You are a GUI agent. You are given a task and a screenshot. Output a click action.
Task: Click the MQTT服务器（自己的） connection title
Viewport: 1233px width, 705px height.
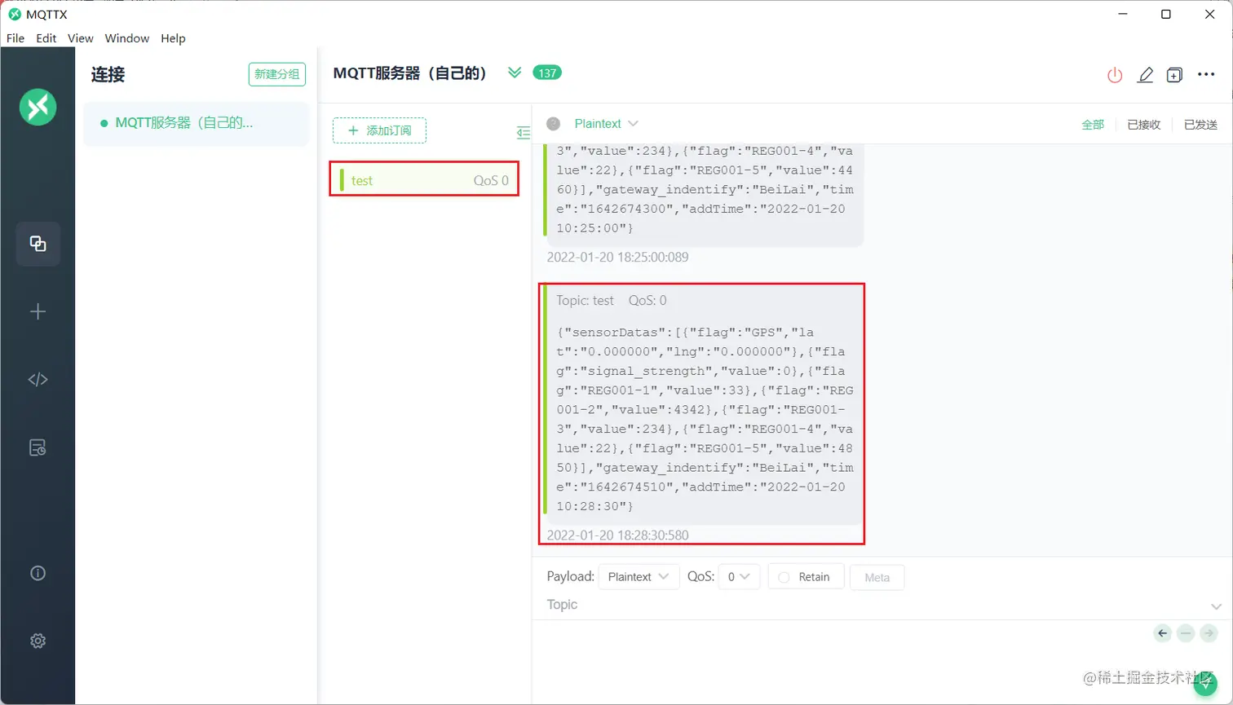click(410, 73)
